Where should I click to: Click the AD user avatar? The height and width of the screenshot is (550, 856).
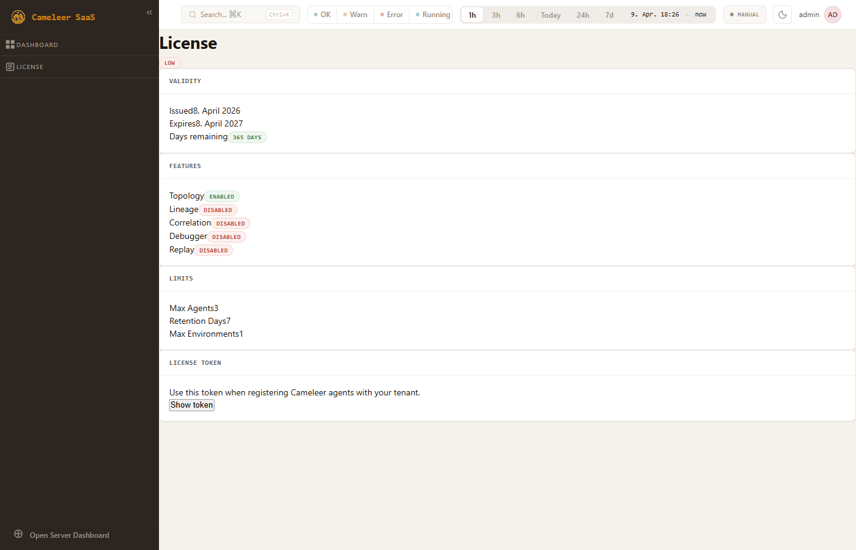[x=832, y=15]
